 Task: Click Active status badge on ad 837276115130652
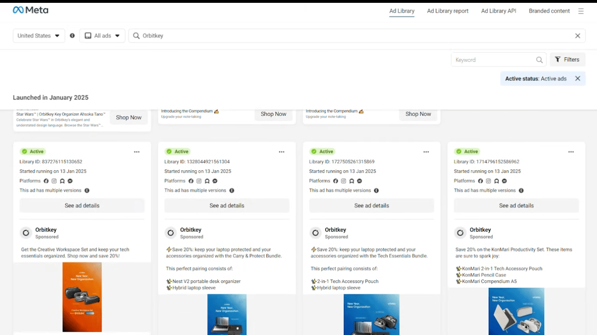[33, 151]
